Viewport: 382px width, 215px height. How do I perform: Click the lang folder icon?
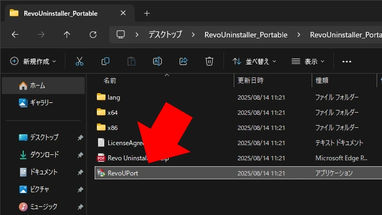click(101, 97)
